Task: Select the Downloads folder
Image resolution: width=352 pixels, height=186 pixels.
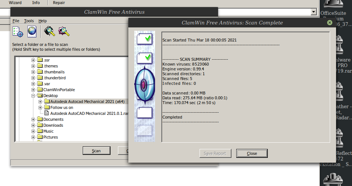Action: 53,125
